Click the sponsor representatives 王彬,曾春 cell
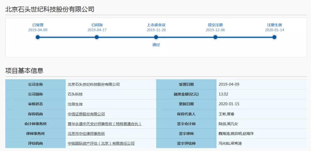Screen dimensions: 311x151 coord(227,114)
